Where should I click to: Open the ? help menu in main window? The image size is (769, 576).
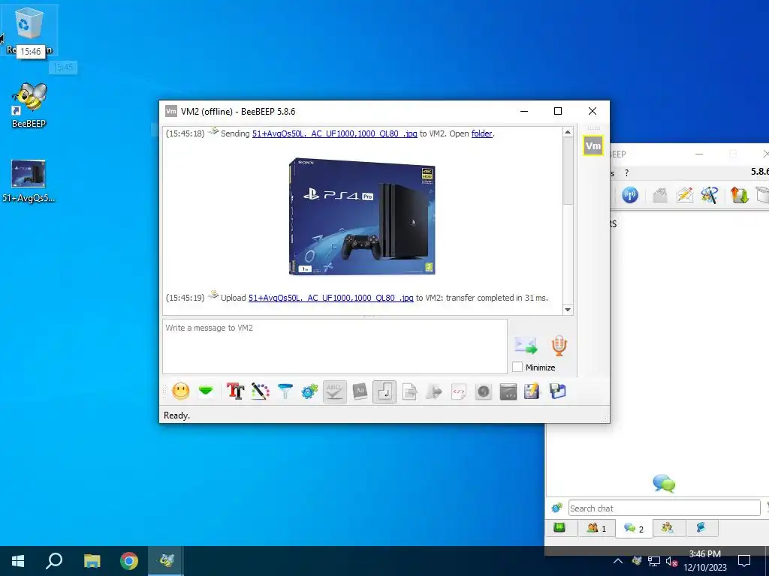click(626, 173)
